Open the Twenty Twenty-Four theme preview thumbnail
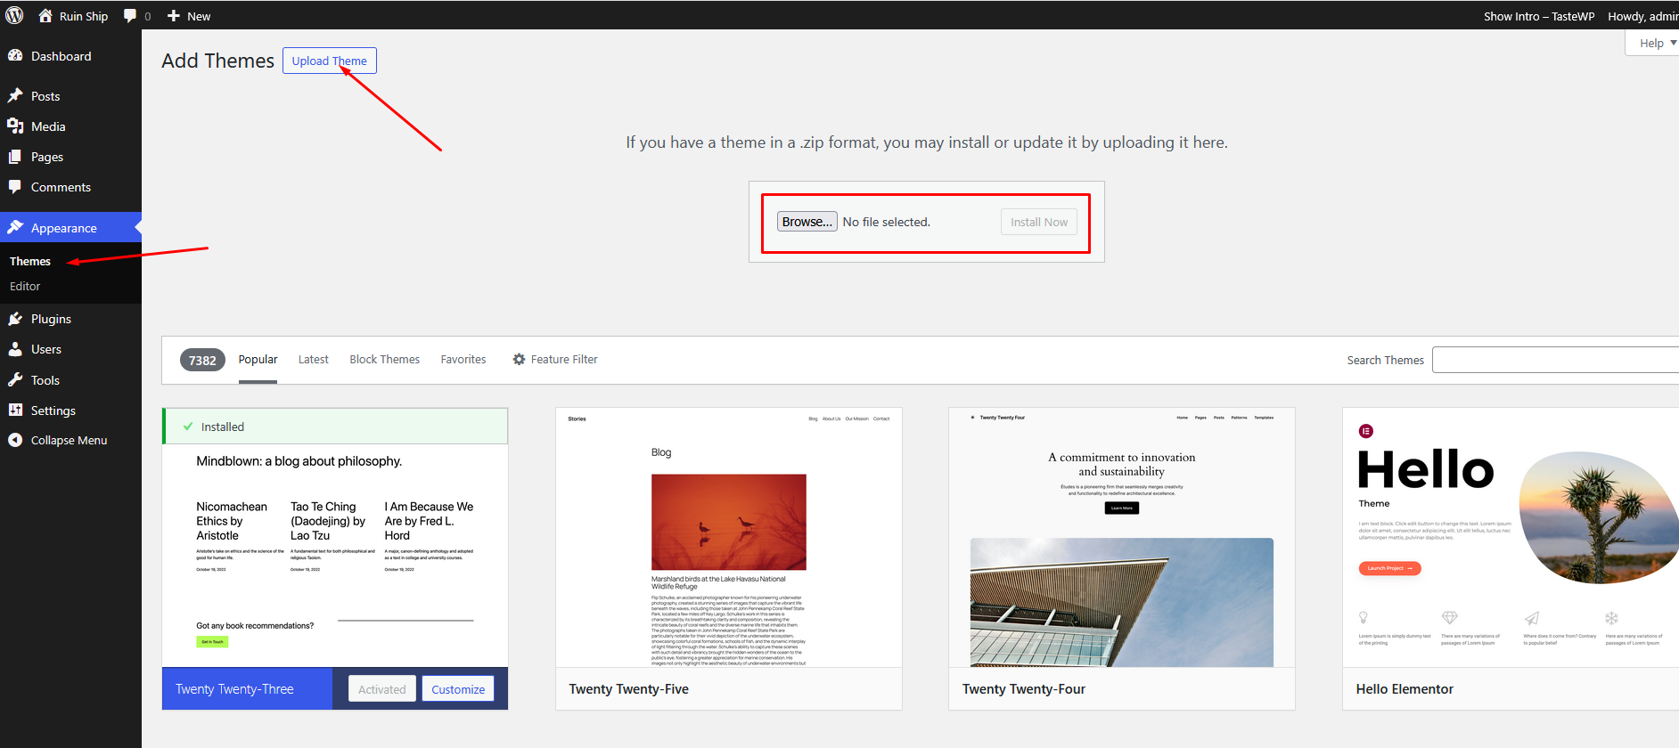Screen dimensions: 1679x748 pos(1122,538)
